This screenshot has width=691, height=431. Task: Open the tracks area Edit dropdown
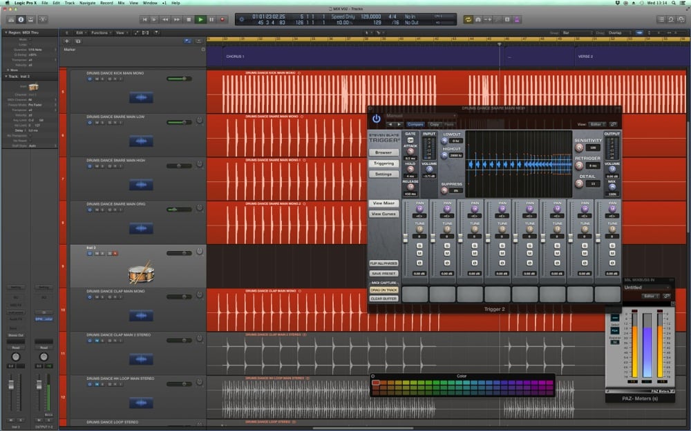click(80, 32)
